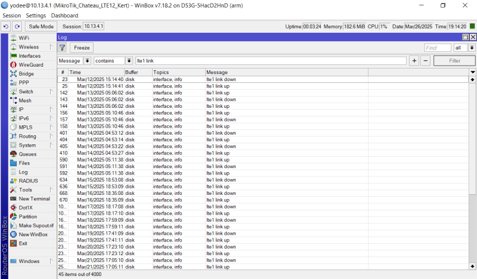The width and height of the screenshot is (477, 279).
Task: Click New WinBox in sidebar
Action: pyautogui.click(x=32, y=234)
